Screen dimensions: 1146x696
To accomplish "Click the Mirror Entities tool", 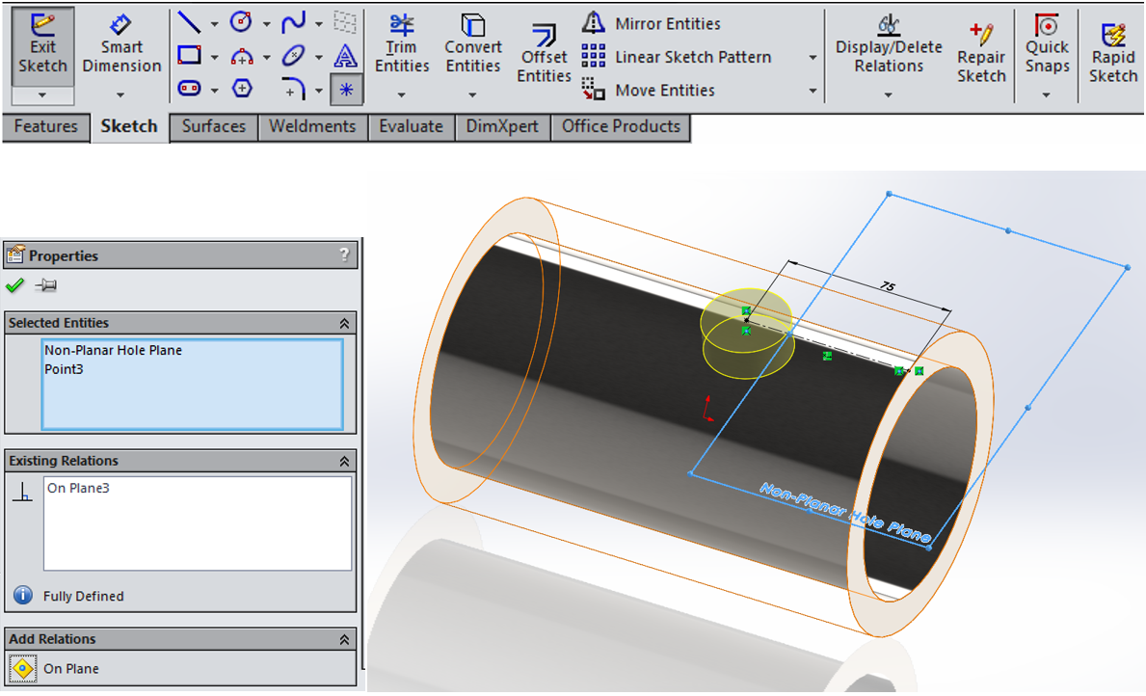I will click(x=665, y=23).
